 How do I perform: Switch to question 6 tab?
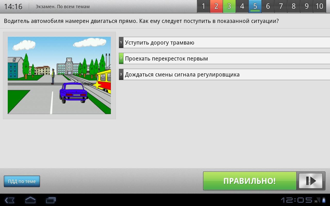click(x=268, y=6)
